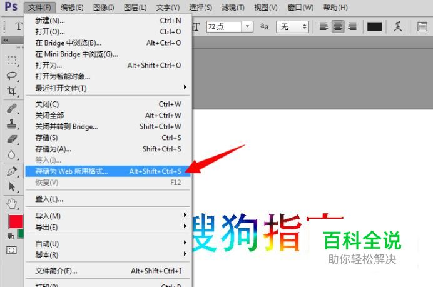Open the 图层(L) menu
Image resolution: width=433 pixels, height=287 pixels.
pos(135,8)
